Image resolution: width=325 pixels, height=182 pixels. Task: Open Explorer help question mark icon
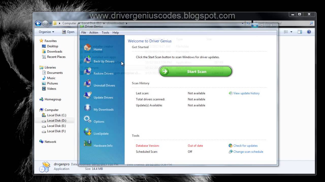tap(309, 32)
